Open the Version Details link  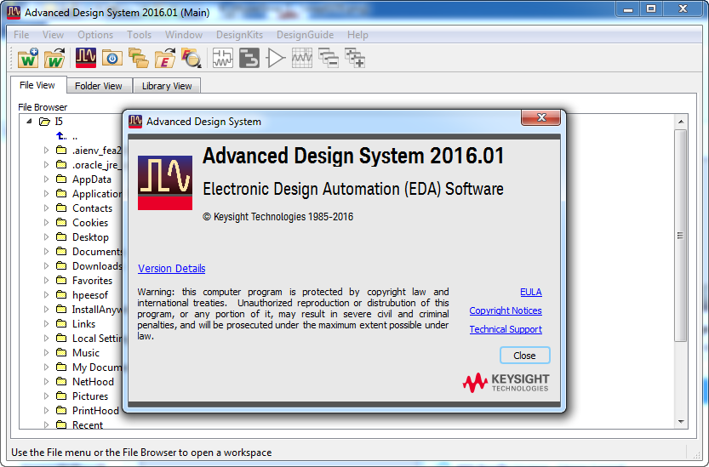[171, 269]
